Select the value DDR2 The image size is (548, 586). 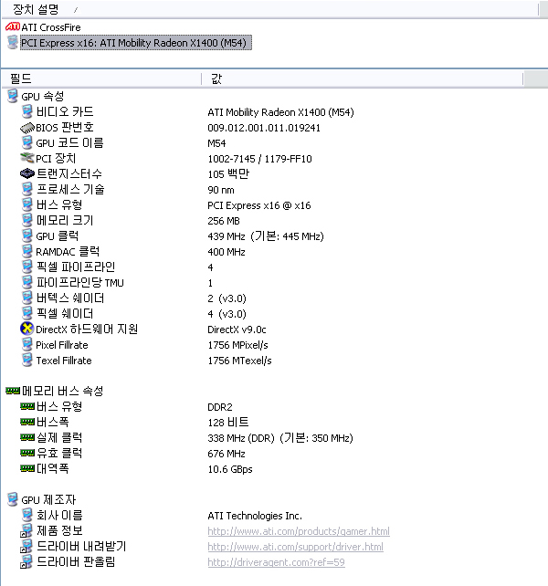tap(220, 407)
